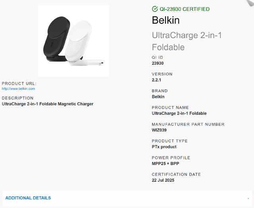This screenshot has height=208, width=254.
Task: Click the QI-23930 CERTIFIED label
Action: (185, 9)
